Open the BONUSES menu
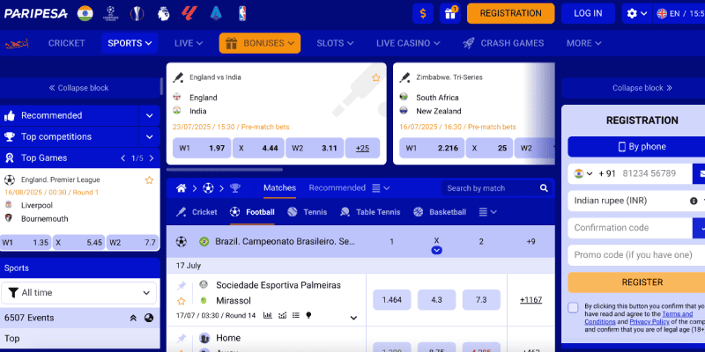705x352 pixels. pyautogui.click(x=260, y=43)
